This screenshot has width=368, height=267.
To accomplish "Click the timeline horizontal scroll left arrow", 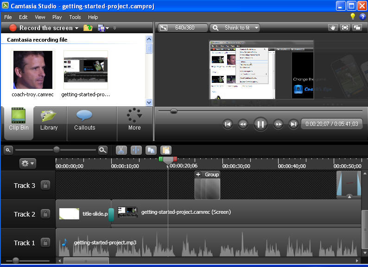I will click(60, 261).
